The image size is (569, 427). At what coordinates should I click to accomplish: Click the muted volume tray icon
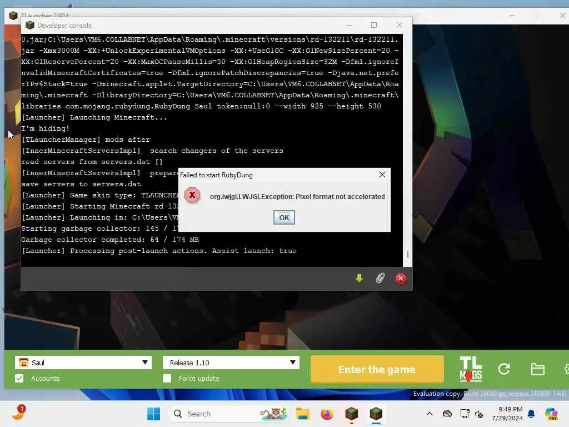[479, 414]
